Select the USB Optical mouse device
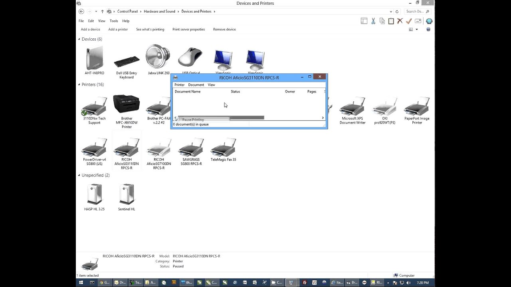The height and width of the screenshot is (287, 511). pos(191,60)
